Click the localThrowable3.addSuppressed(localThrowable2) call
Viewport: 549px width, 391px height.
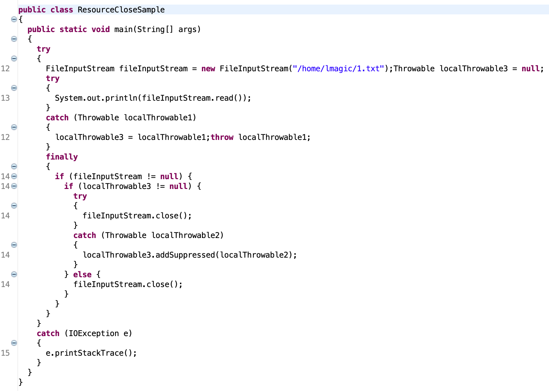[x=190, y=255]
